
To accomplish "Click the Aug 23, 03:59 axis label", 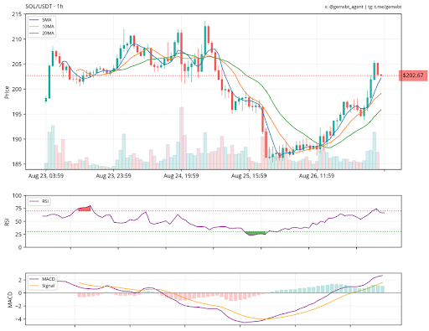I will point(46,176).
